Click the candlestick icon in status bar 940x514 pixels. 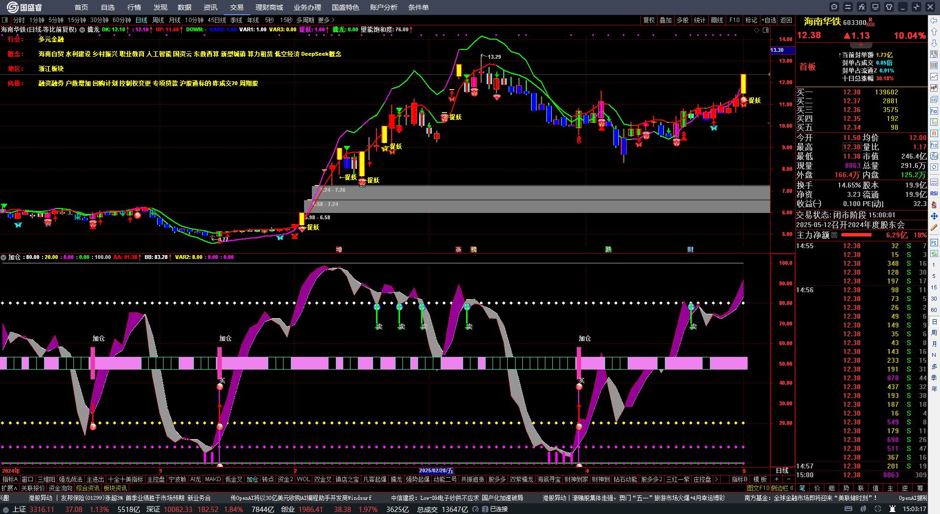(863, 509)
